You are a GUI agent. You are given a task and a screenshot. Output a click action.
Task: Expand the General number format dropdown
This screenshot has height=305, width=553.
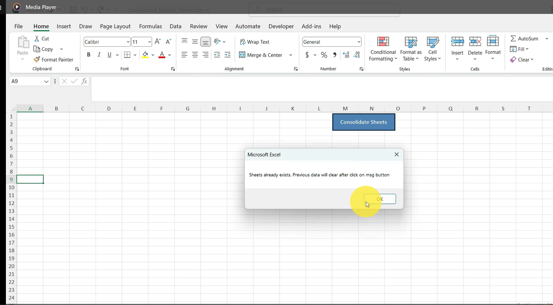(358, 42)
